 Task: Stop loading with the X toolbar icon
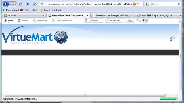coord(28,4)
